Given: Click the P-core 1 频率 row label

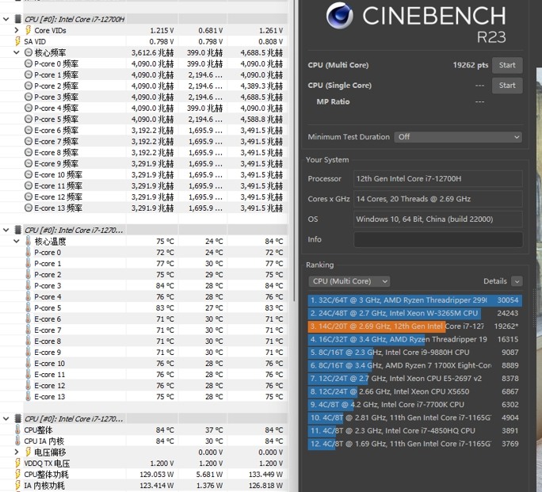Looking at the screenshot, I should [56, 74].
